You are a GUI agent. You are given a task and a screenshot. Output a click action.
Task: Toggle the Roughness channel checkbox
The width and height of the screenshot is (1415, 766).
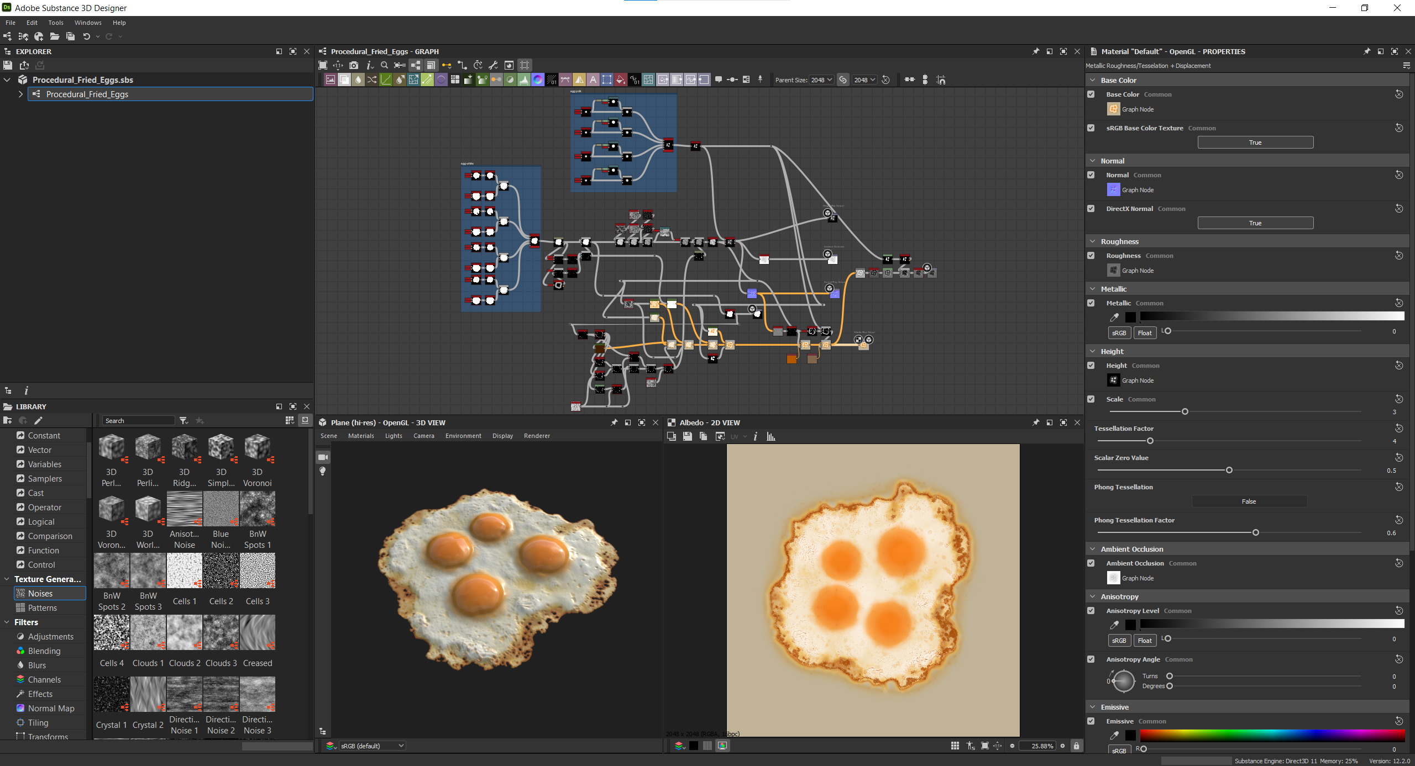click(x=1091, y=256)
